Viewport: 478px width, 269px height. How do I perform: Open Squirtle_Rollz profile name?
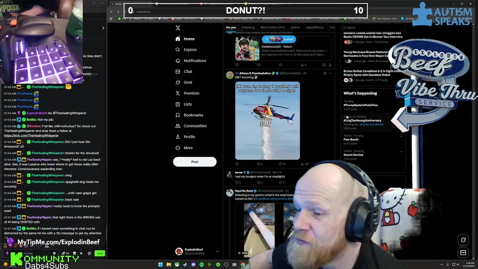pyautogui.click(x=244, y=191)
